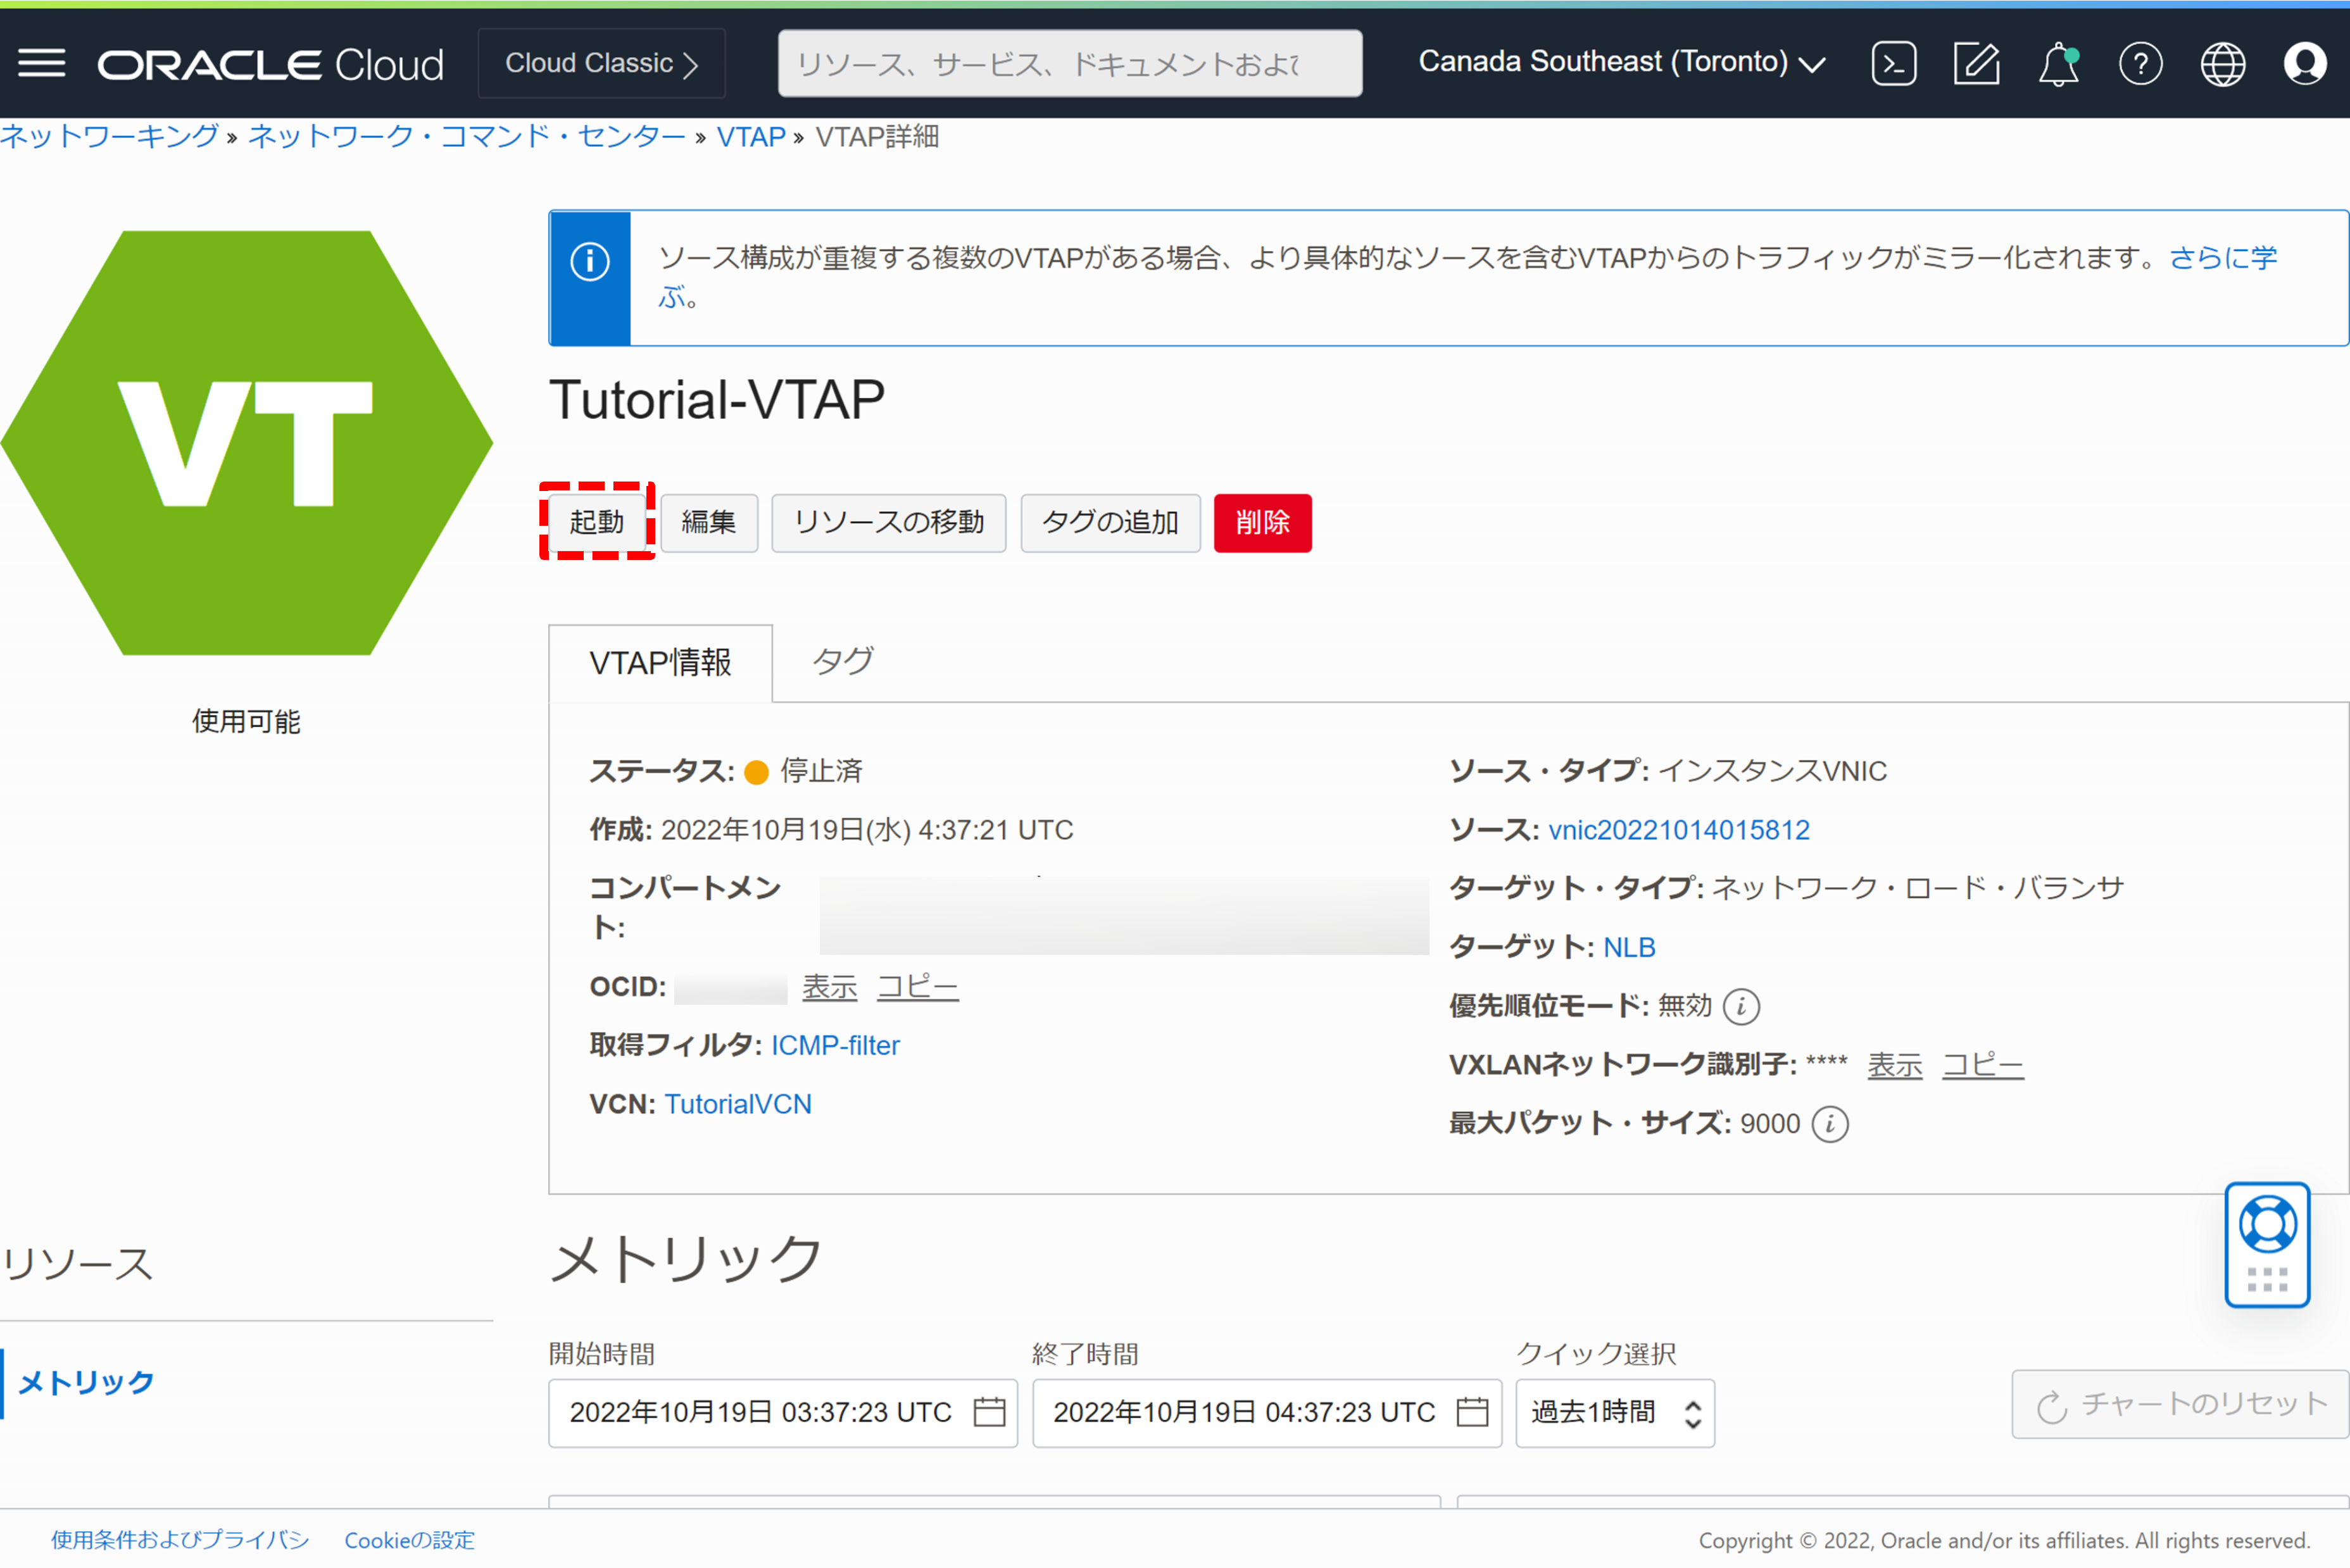Click the 使用可能 label under hexagon
Viewport: 2350px width, 1568px height.
[246, 722]
